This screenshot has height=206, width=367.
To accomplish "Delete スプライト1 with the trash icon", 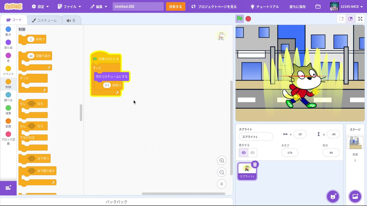I will click(x=255, y=164).
